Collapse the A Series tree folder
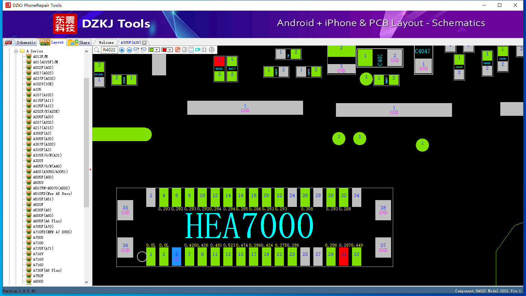Viewport: 526px width, 296px height. pyautogui.click(x=16, y=51)
